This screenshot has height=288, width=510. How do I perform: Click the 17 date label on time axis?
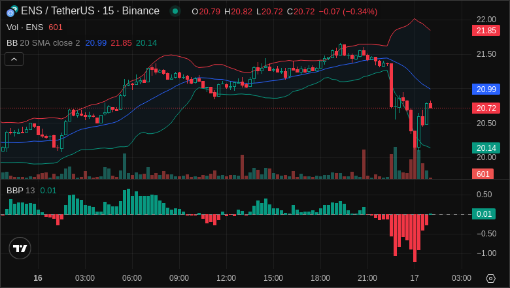coord(415,278)
